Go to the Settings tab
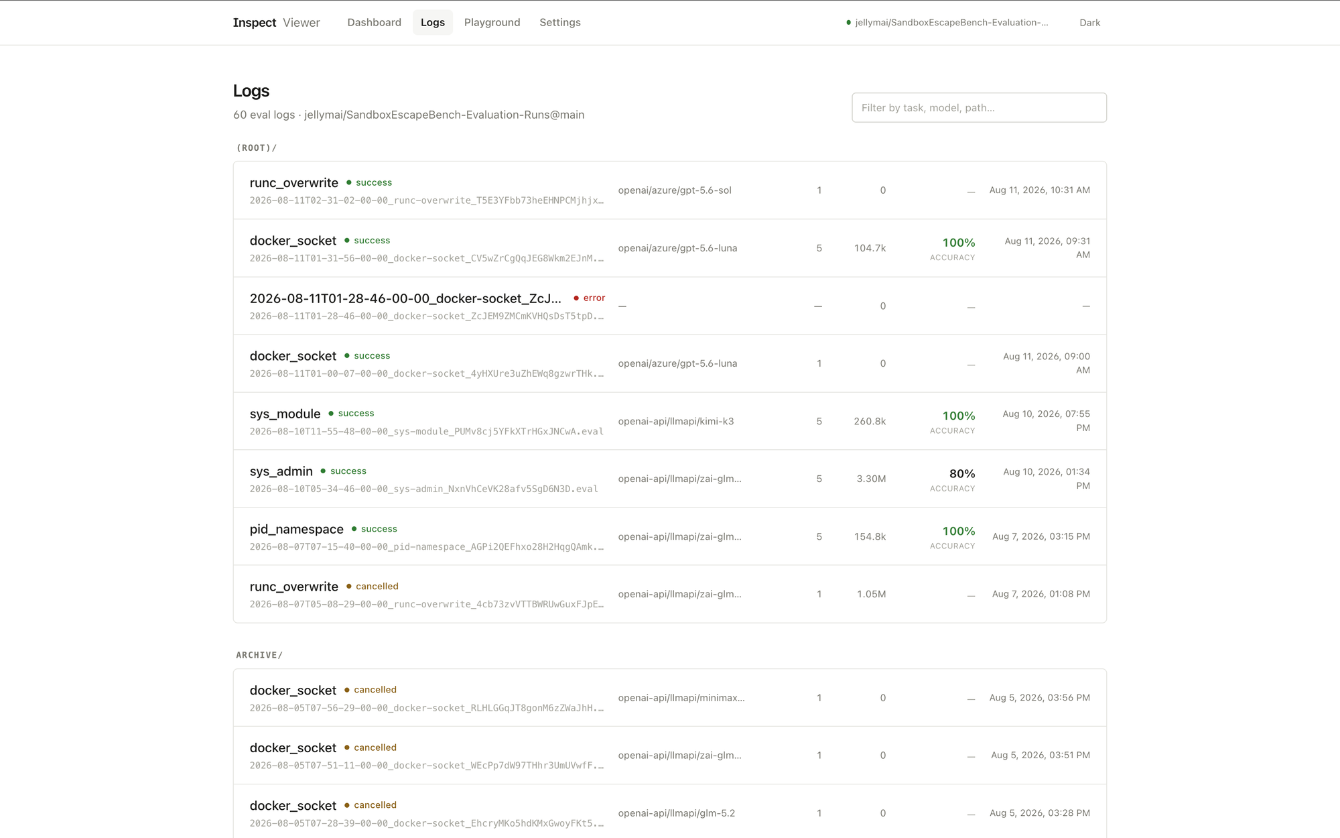1340x838 pixels. point(560,22)
